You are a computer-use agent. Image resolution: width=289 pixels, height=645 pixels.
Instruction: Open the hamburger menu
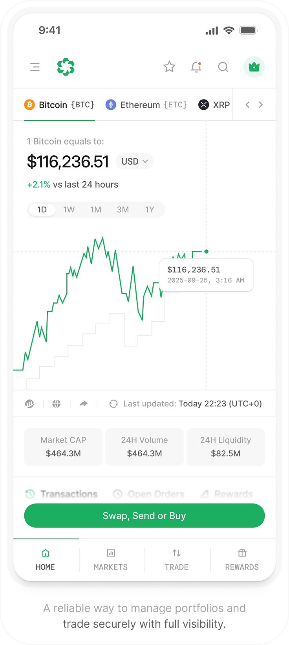pyautogui.click(x=35, y=67)
